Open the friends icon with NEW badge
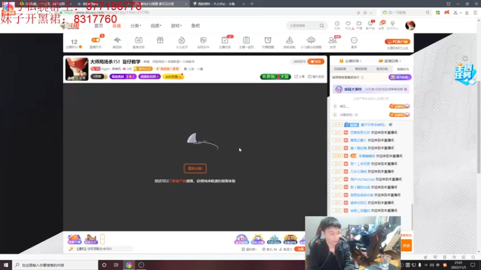The image size is (481, 270). click(x=332, y=40)
